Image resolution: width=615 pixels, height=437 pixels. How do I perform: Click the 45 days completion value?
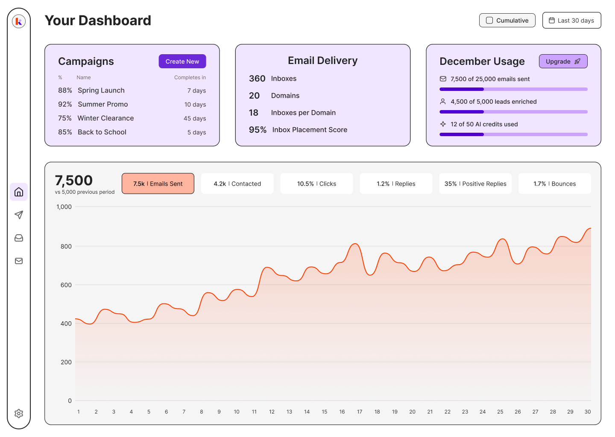click(195, 119)
